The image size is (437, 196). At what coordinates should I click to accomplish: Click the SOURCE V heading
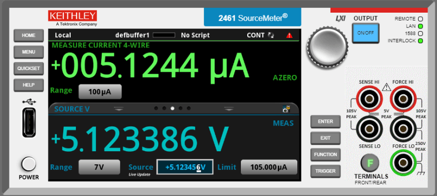pyautogui.click(x=72, y=109)
